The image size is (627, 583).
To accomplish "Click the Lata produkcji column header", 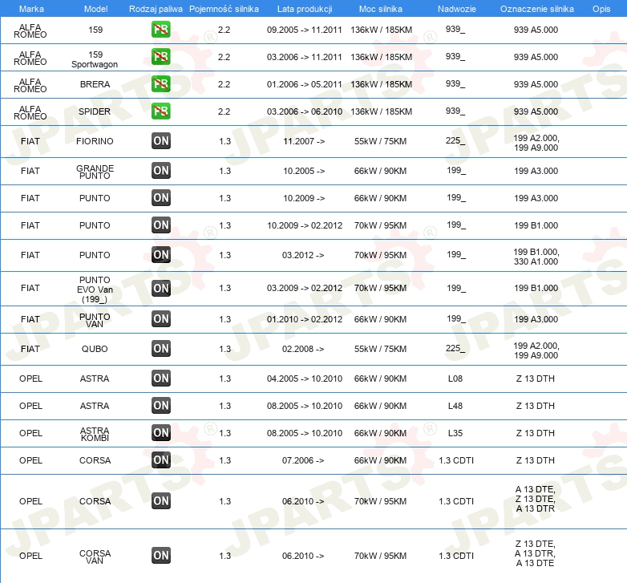I will click(x=305, y=9).
